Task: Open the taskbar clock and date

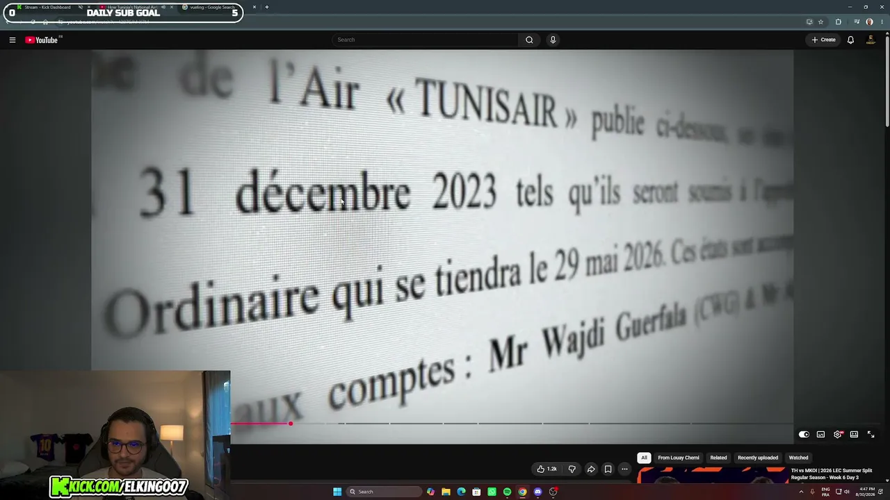Action: (866, 492)
